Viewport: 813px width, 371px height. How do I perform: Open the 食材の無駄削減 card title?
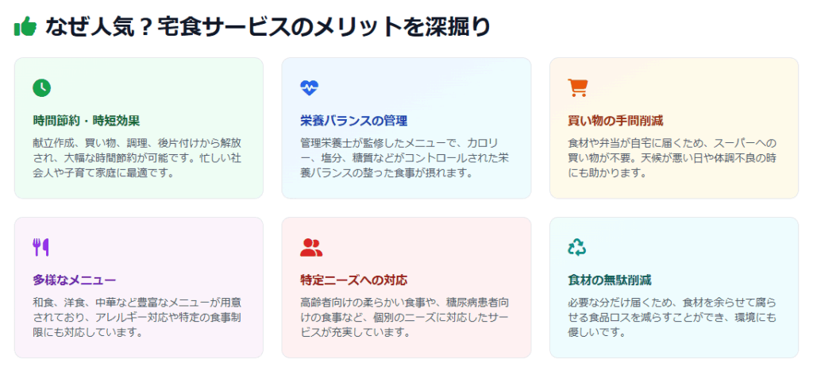tap(609, 280)
